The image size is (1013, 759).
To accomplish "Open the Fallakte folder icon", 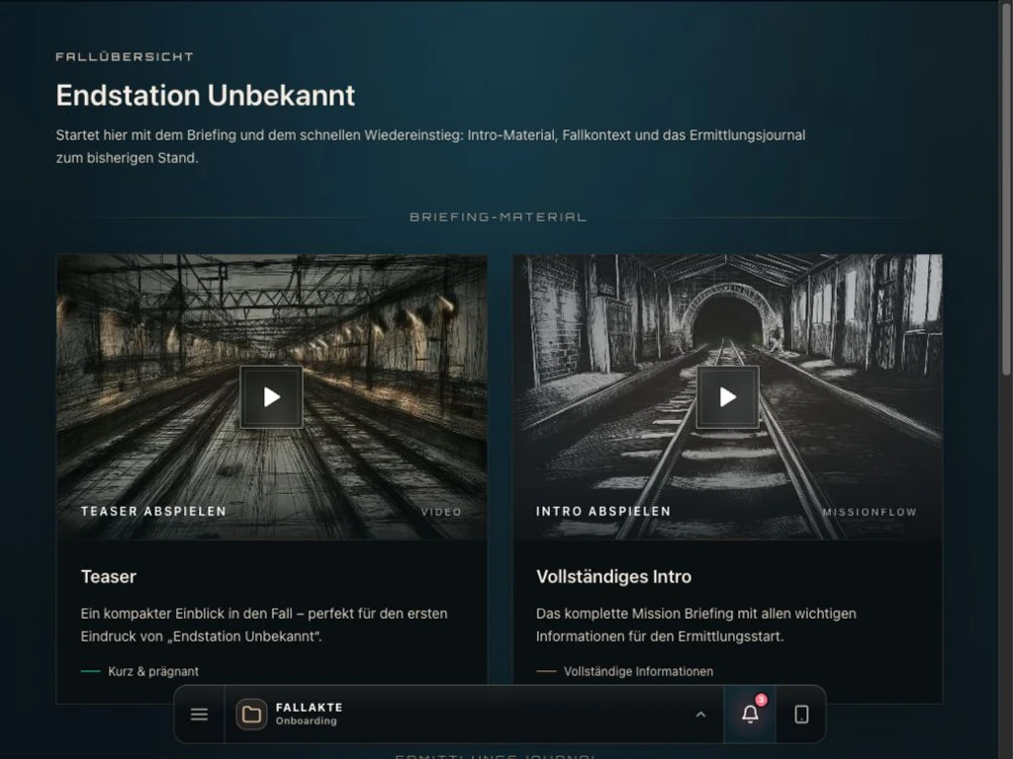I will 251,715.
